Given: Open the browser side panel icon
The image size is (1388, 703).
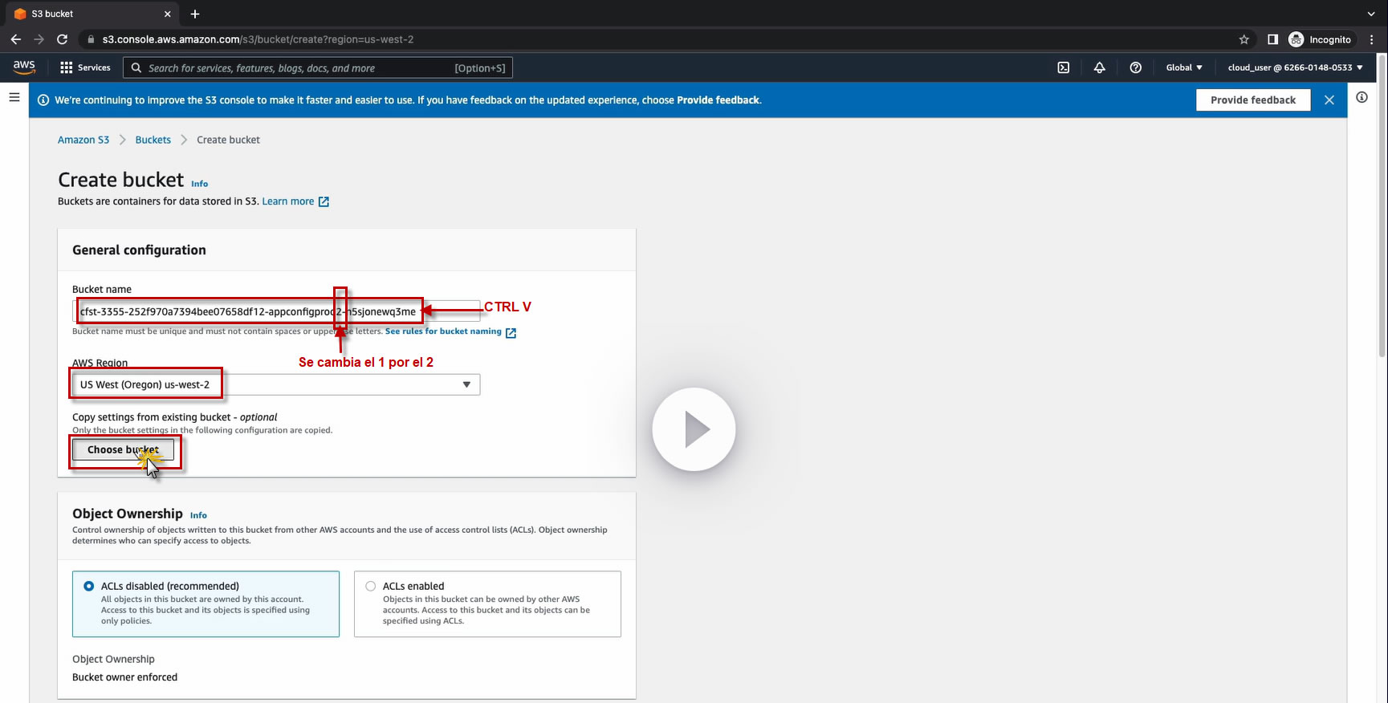Looking at the screenshot, I should pos(1272,39).
